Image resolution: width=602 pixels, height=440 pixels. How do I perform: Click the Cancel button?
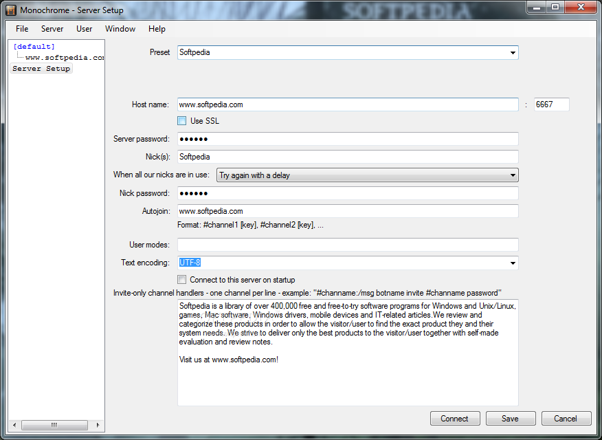[566, 419]
